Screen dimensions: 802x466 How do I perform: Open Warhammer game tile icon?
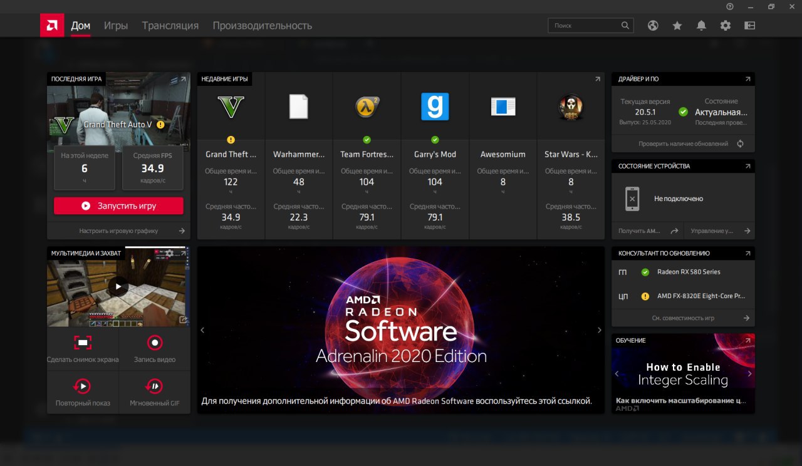click(299, 107)
